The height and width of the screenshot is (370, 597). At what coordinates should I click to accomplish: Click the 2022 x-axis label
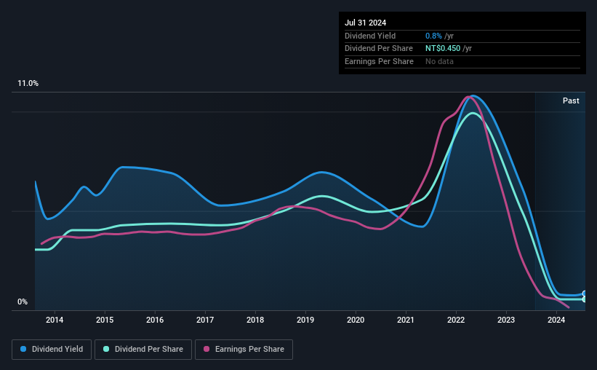click(x=456, y=320)
